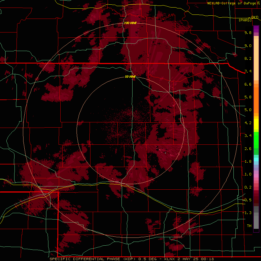Click the "0.5 DEG" elevation text
This screenshot has width=261, height=261.
pos(148,259)
